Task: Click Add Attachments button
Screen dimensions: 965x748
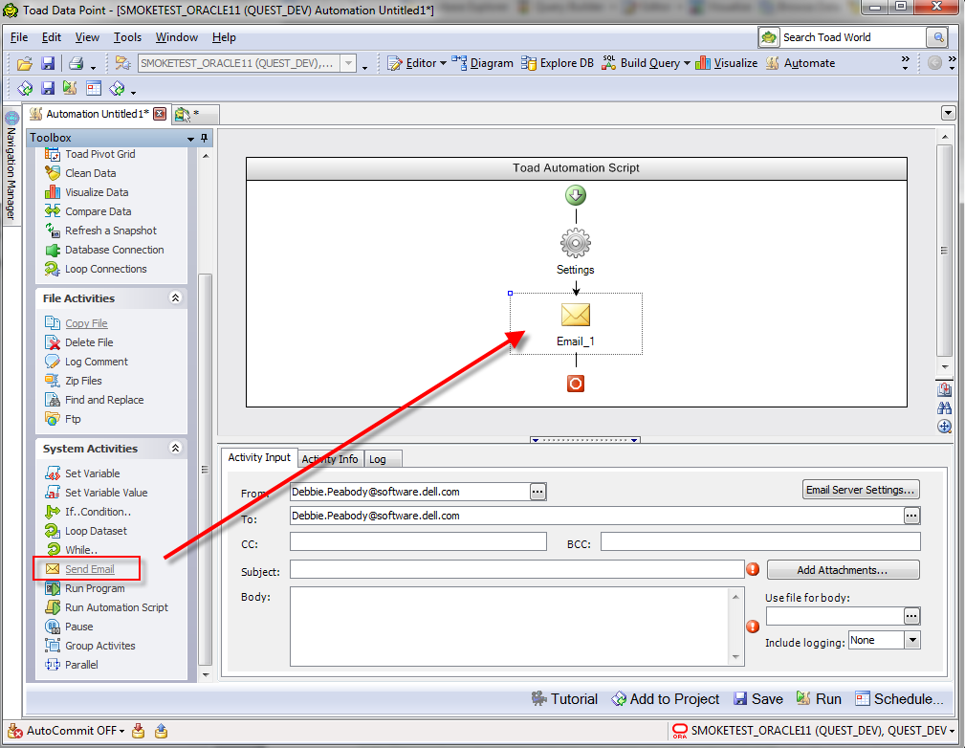Action: point(843,570)
